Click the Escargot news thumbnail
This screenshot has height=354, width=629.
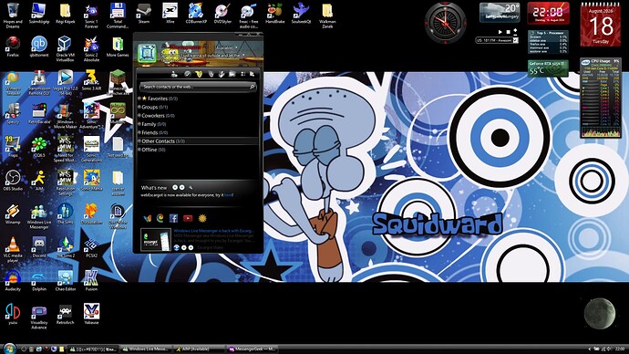tap(156, 240)
